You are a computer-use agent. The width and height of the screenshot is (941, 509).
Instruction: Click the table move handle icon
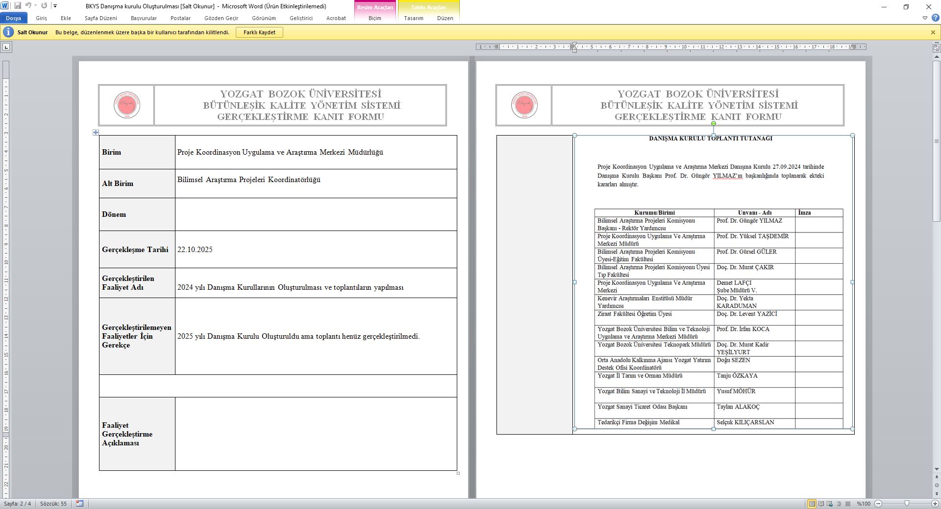96,132
